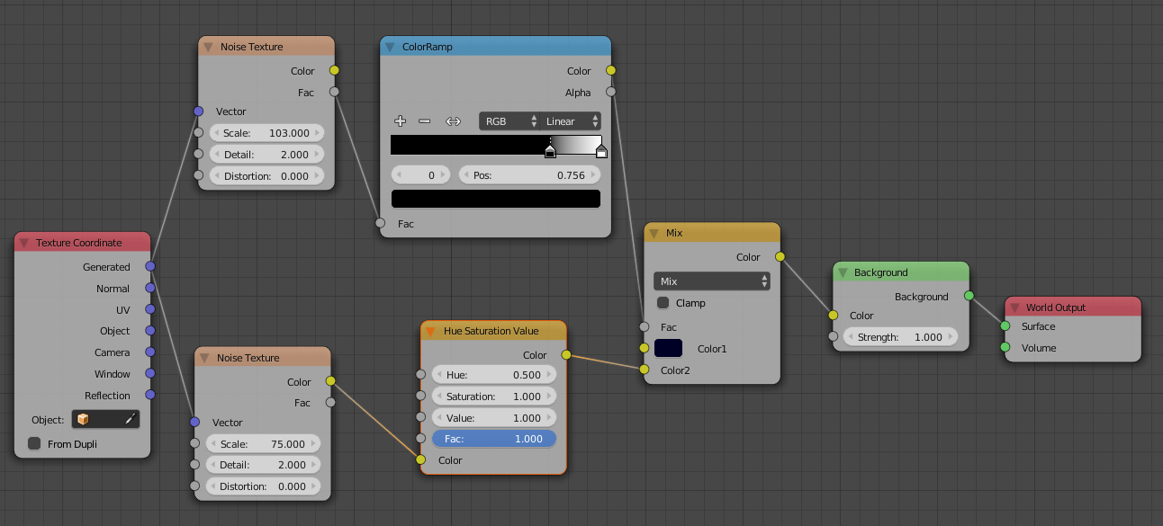Click the Color1 dark blue swatch in Mix
The image size is (1163, 526).
point(668,348)
